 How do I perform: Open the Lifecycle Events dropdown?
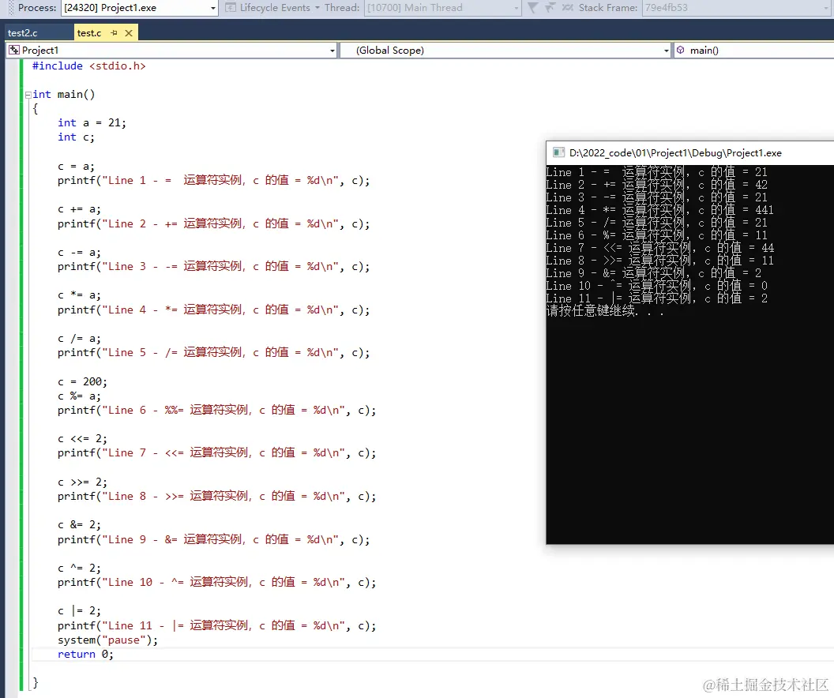317,8
